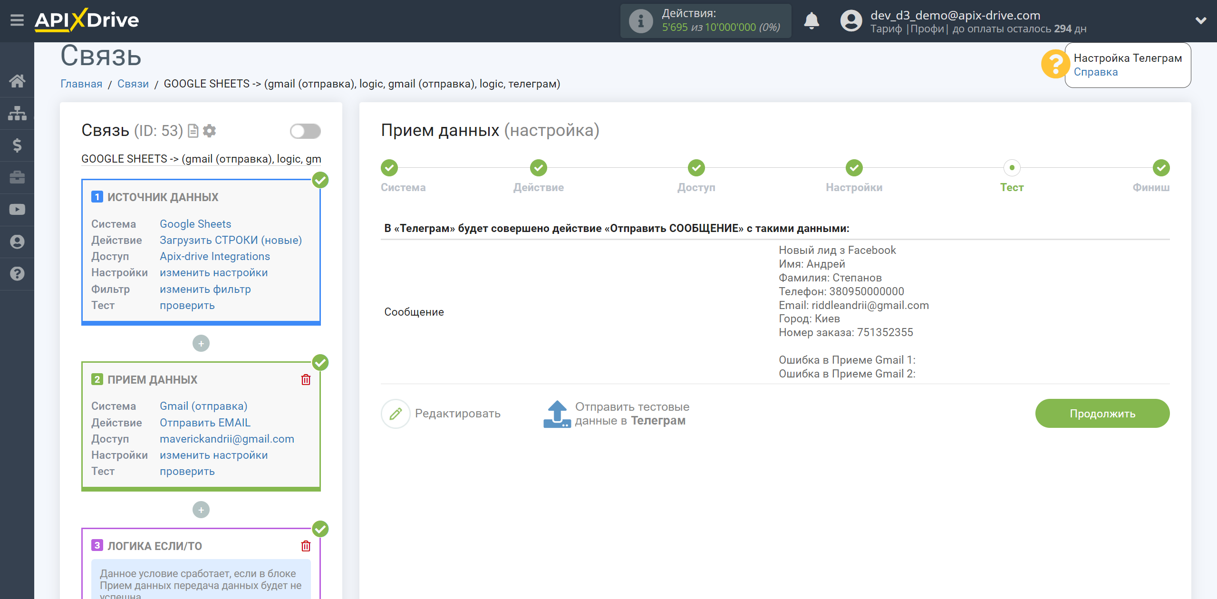Click изменить фильтр link
This screenshot has height=599, width=1217.
(205, 289)
